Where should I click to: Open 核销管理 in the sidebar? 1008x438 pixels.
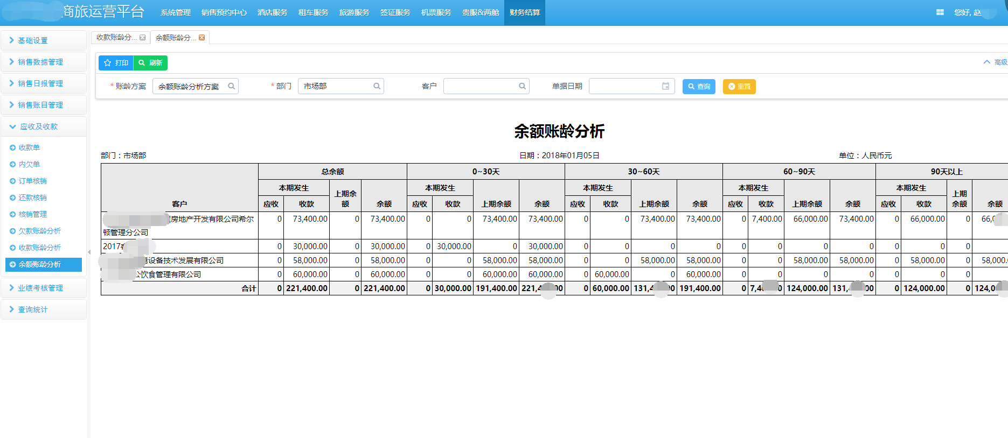[x=33, y=214]
